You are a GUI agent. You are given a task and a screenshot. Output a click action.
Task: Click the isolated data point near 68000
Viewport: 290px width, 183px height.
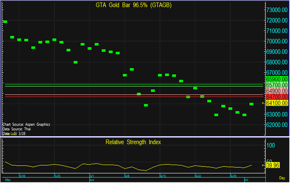(76, 62)
